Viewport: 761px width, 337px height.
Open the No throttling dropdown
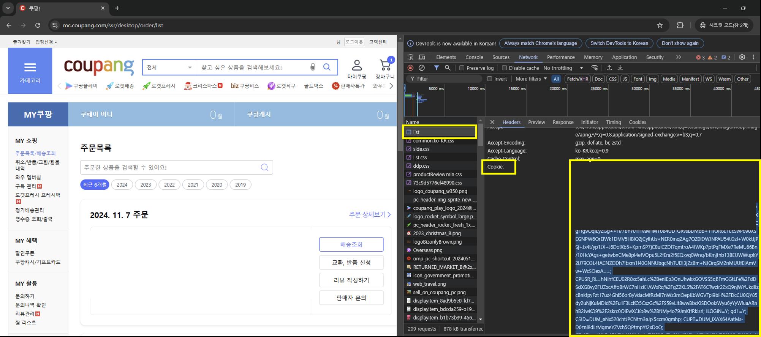[563, 68]
